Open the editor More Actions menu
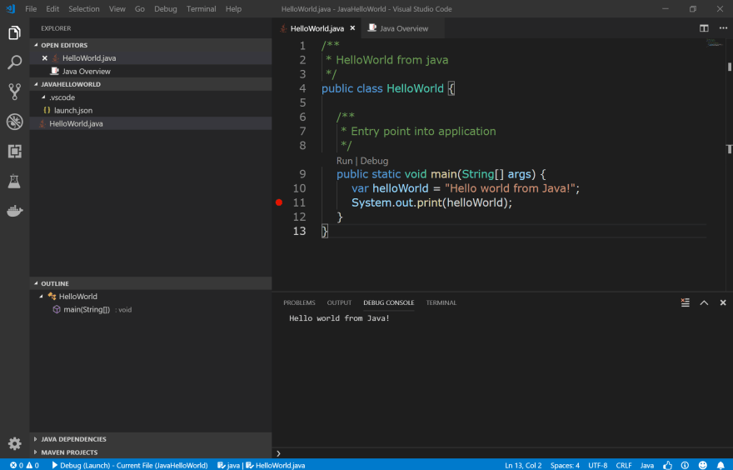Image resolution: width=733 pixels, height=470 pixels. pyautogui.click(x=723, y=28)
